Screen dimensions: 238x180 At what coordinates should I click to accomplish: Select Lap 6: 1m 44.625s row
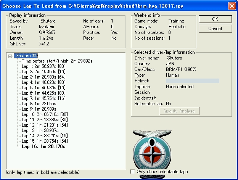43,93
